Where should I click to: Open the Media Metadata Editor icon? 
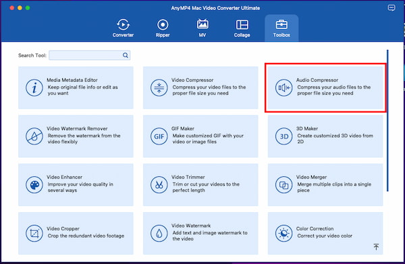coord(34,88)
